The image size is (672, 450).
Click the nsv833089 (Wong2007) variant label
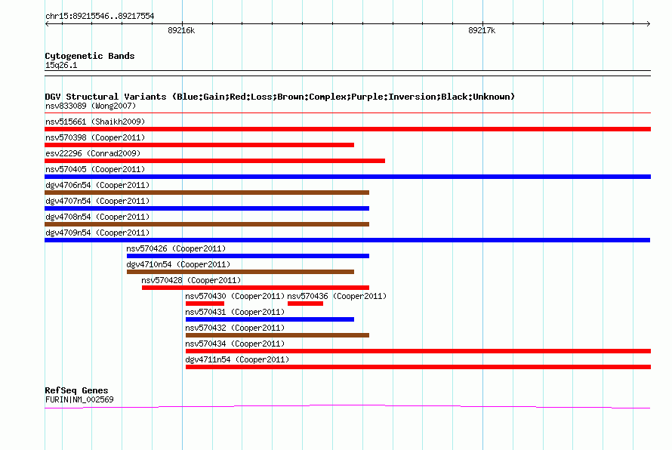click(x=91, y=106)
